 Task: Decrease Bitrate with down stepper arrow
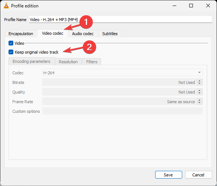click(x=200, y=84)
